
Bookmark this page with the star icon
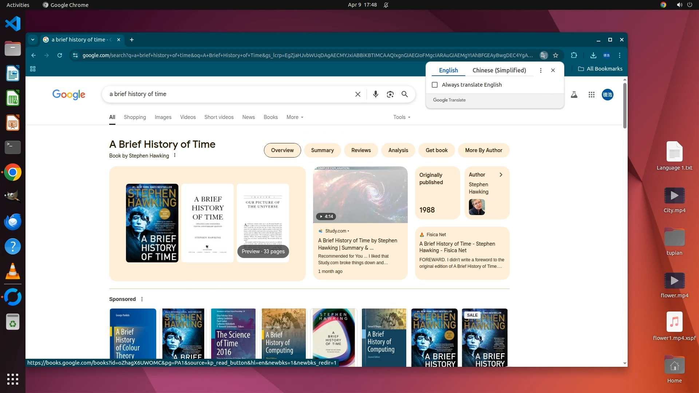(556, 55)
